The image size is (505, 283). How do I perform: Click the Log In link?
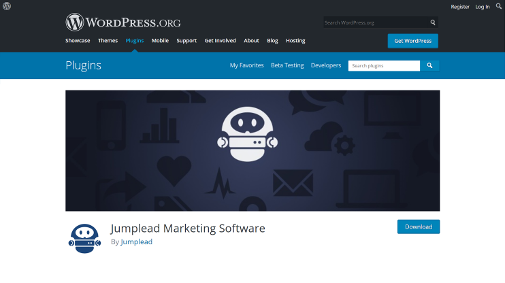[x=483, y=7]
